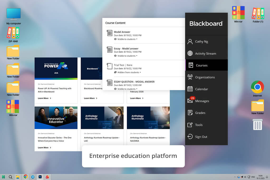The height and width of the screenshot is (180, 270).
Task: Open Organizations in sidebar
Action: click(206, 77)
